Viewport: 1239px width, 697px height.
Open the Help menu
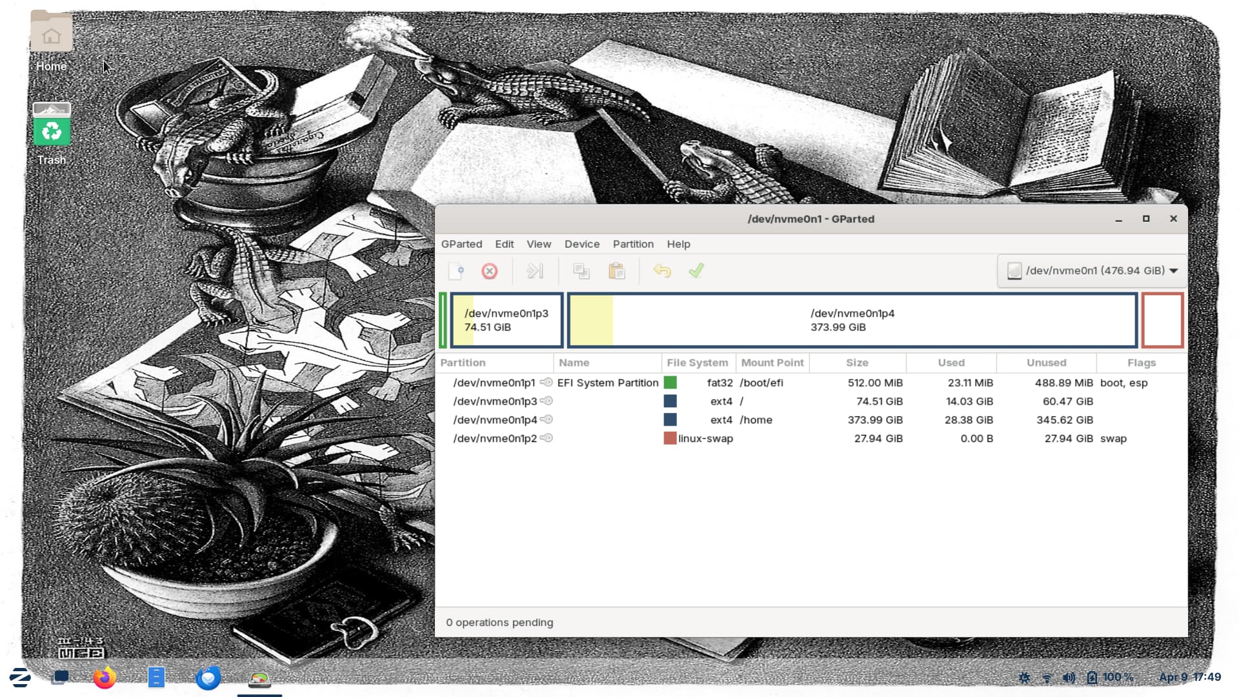678,244
